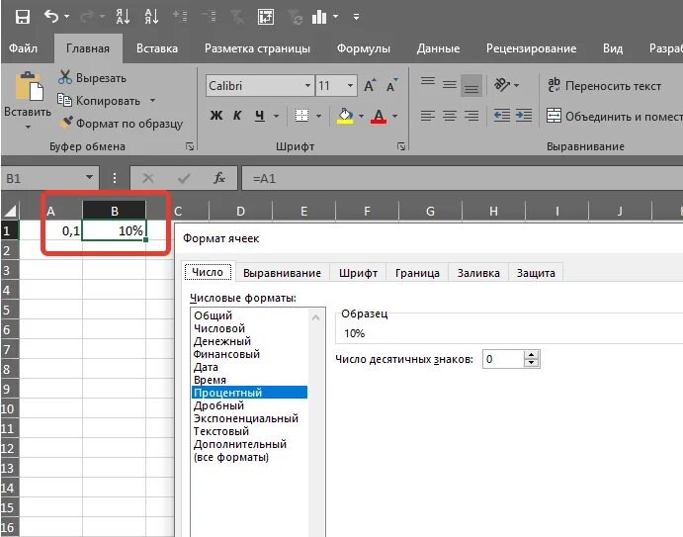Open the font size 11 dropdown

[x=350, y=85]
